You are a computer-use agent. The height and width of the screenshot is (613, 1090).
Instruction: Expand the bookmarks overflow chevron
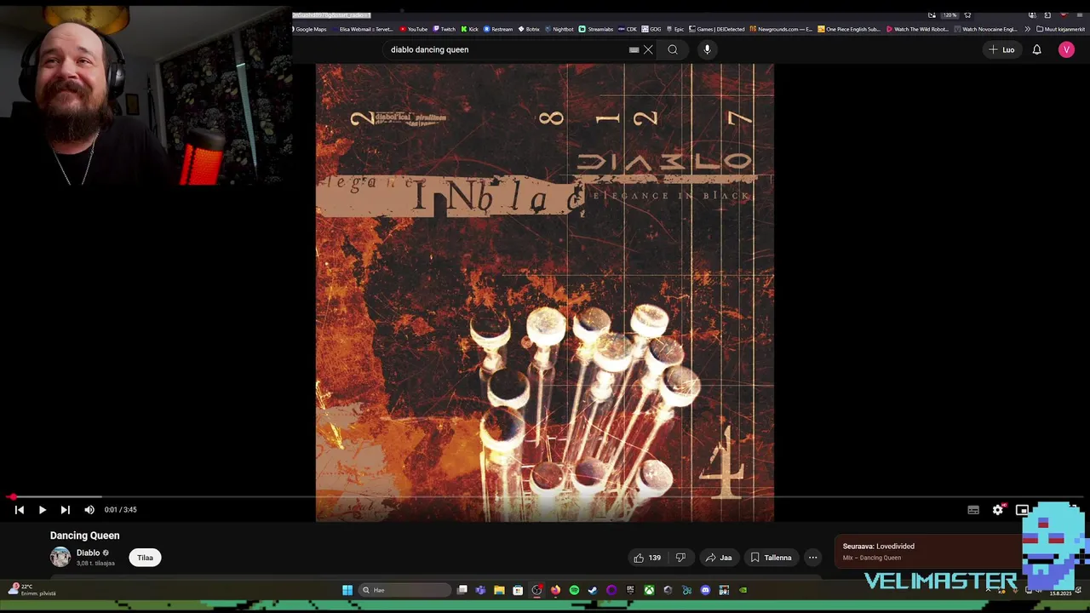pyautogui.click(x=1027, y=29)
